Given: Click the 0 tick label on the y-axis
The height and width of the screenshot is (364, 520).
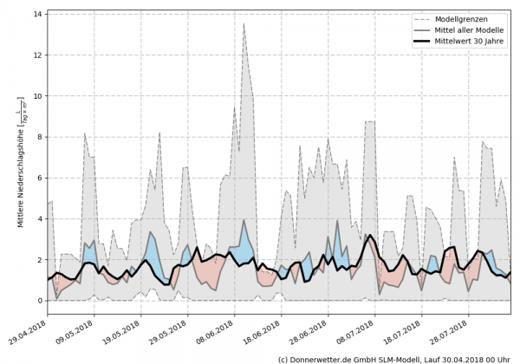Looking at the screenshot, I should point(39,301).
